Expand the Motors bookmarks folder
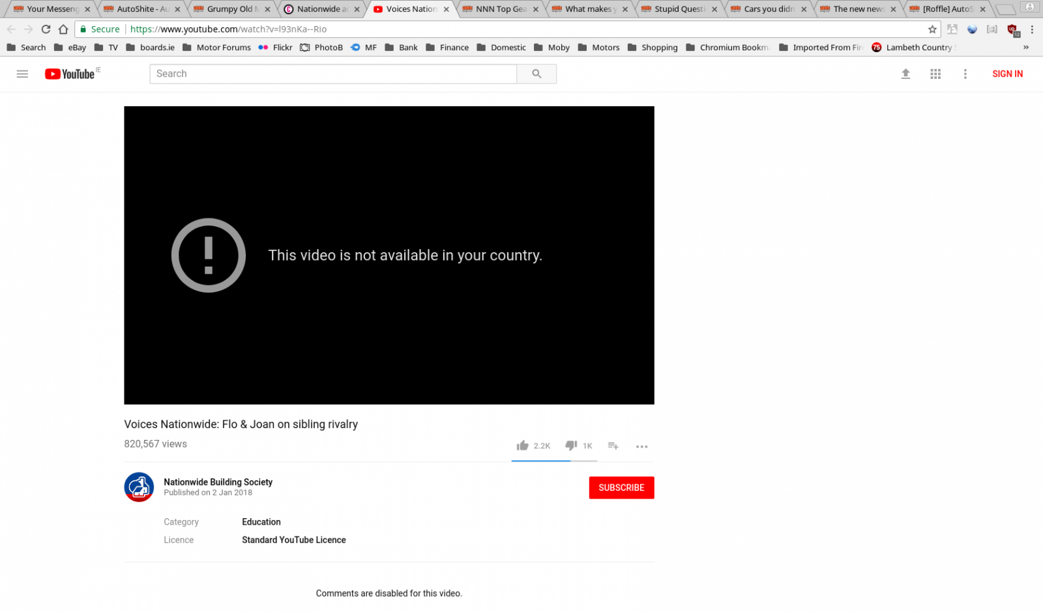The height and width of the screenshot is (612, 1043). tap(598, 48)
